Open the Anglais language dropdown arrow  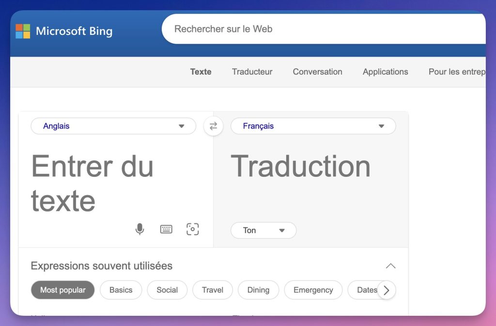click(x=182, y=126)
